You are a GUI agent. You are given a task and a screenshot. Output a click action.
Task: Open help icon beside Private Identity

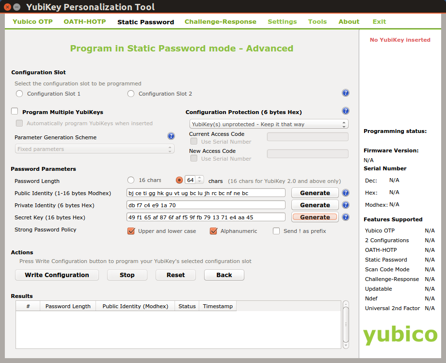(345, 205)
